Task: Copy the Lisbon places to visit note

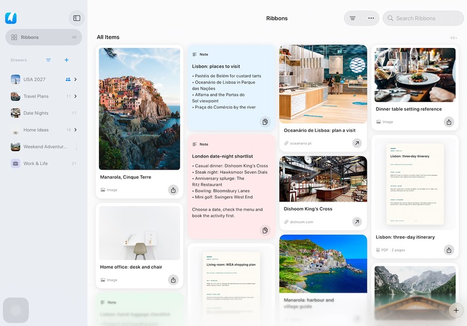Action: [x=265, y=122]
